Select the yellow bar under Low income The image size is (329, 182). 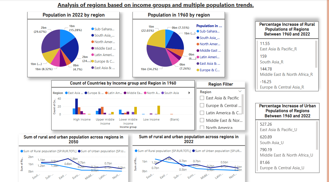pyautogui.click(x=159, y=110)
